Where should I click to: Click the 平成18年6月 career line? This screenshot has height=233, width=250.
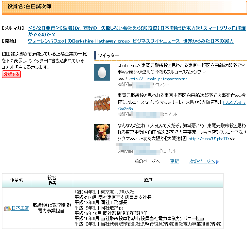[148, 224]
